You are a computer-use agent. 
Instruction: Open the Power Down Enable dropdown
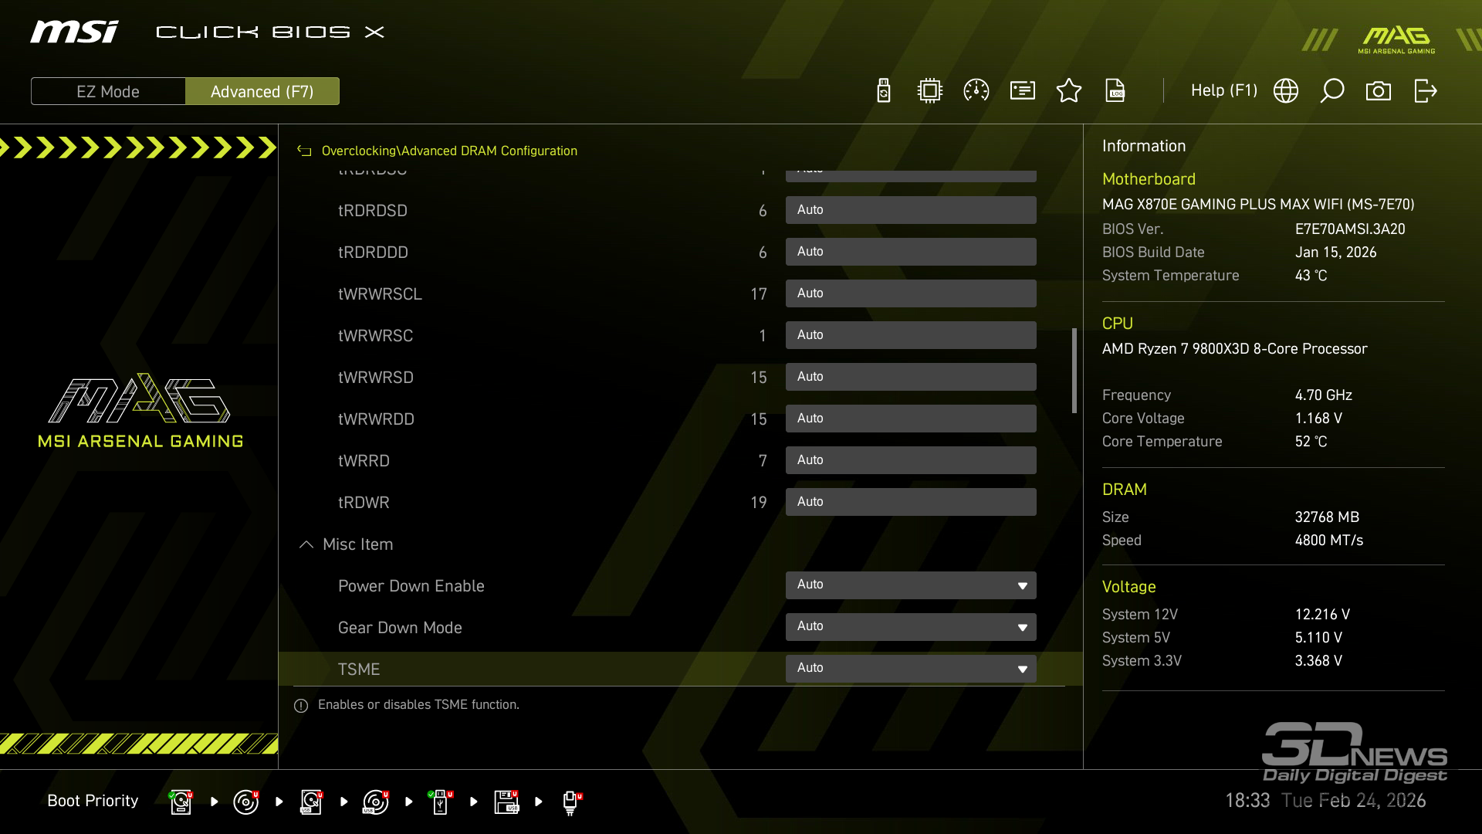pyautogui.click(x=911, y=585)
